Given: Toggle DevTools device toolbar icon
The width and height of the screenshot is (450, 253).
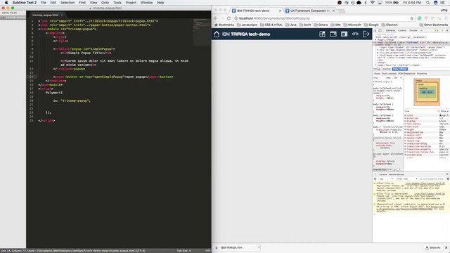Looking at the screenshot, I should pos(380,30).
